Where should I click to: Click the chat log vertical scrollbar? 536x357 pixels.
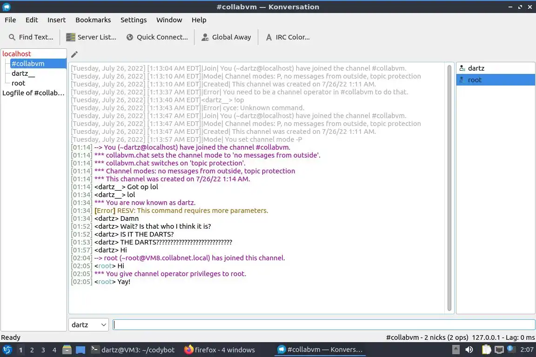[449, 188]
